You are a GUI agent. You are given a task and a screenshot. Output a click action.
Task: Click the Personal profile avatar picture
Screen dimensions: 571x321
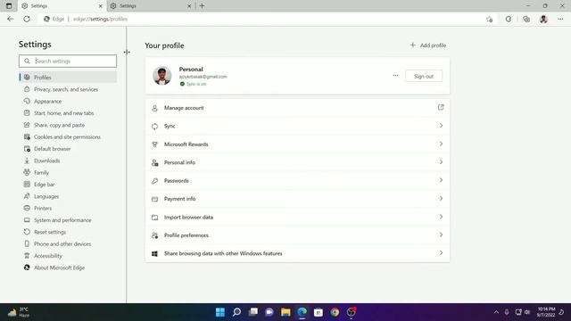(162, 76)
